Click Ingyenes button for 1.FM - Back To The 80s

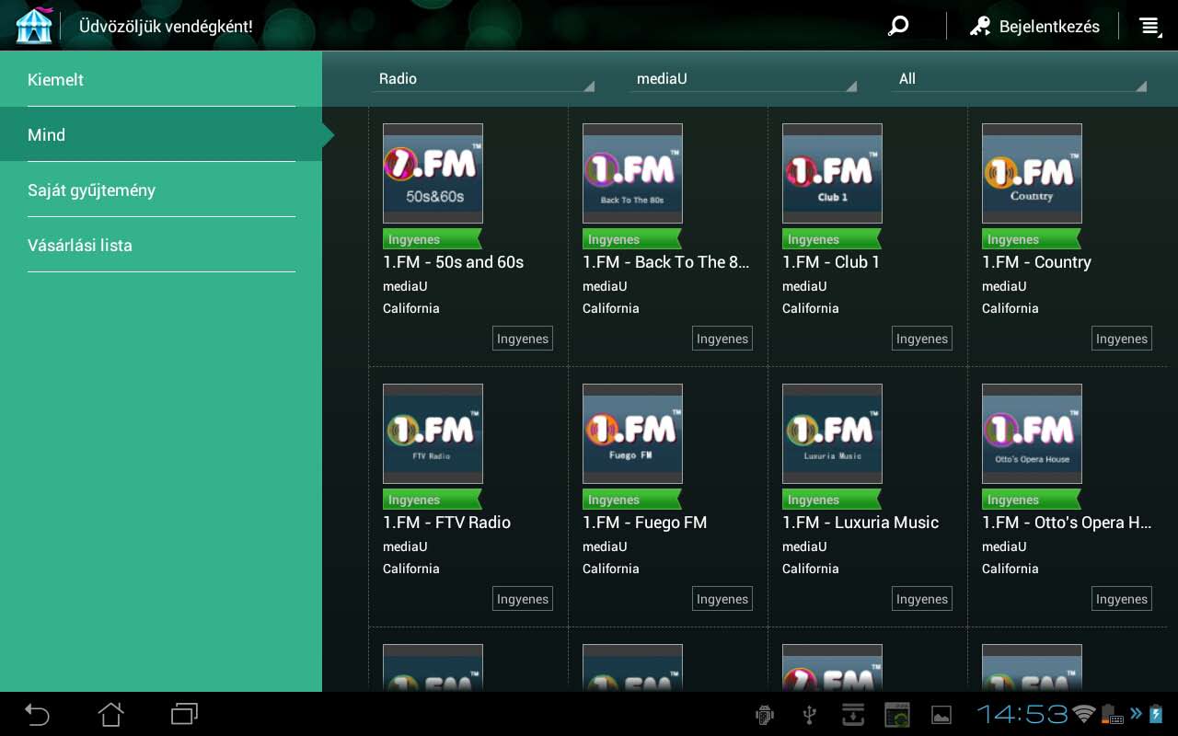coord(722,339)
